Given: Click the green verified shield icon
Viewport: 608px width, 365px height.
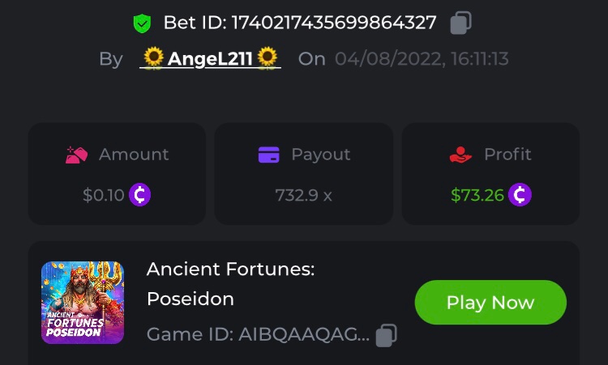Looking at the screenshot, I should [143, 23].
